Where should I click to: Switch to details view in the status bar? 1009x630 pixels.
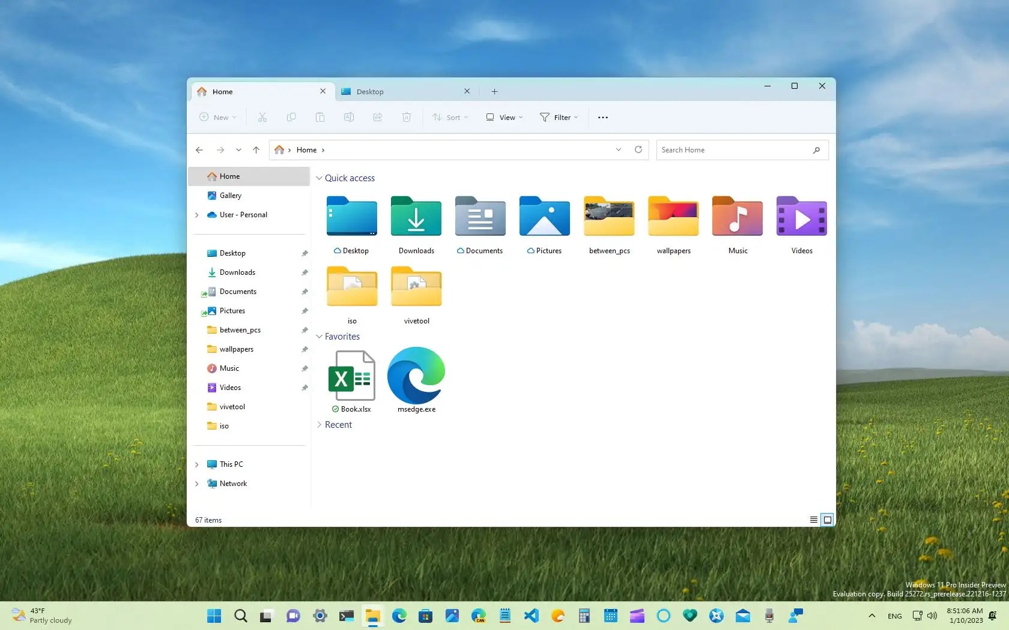(813, 520)
